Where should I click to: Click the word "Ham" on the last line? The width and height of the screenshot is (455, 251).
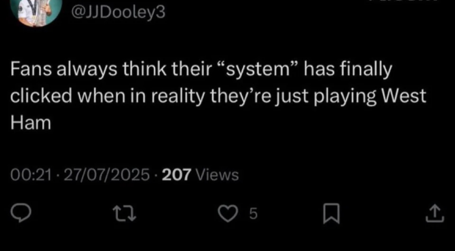coord(31,123)
